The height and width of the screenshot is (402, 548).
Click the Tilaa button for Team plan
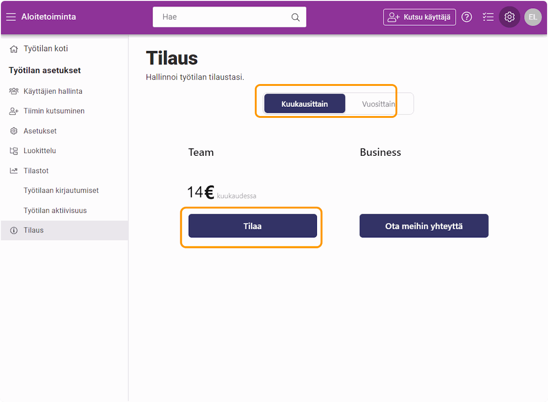tap(253, 226)
